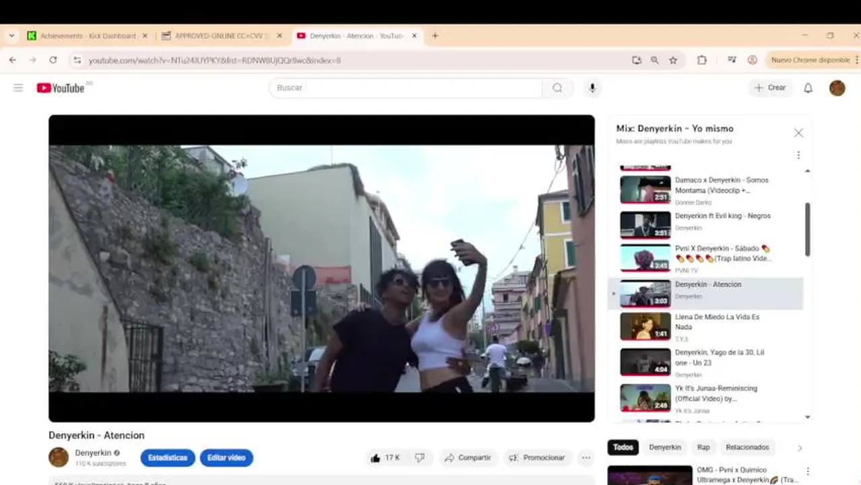
Task: Open the install app icon in address bar
Action: [636, 60]
